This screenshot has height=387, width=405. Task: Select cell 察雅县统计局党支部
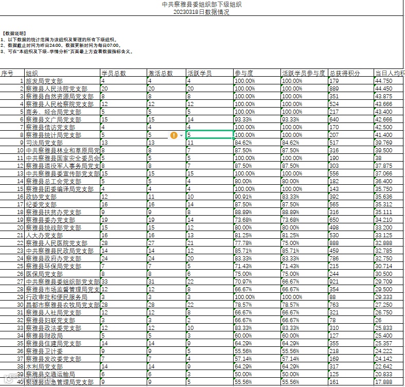point(62,135)
